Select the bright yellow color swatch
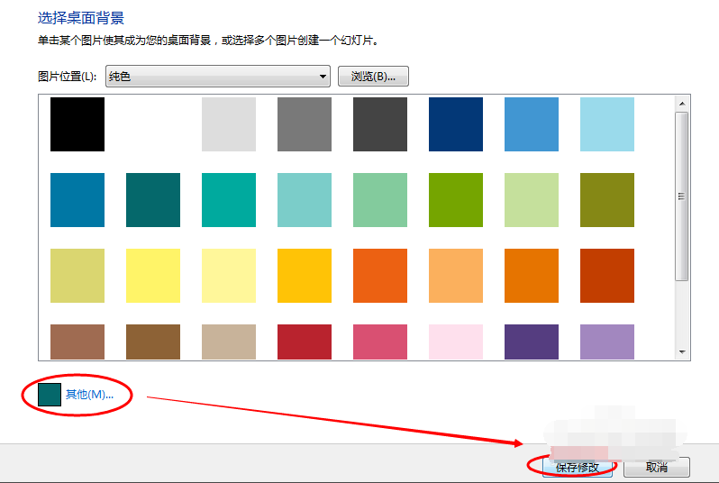The height and width of the screenshot is (483, 719). click(153, 276)
